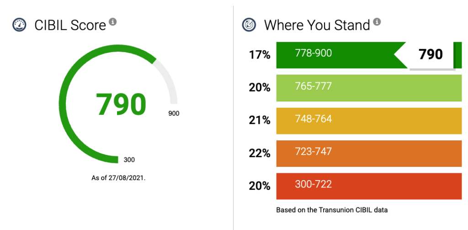The height and width of the screenshot is (230, 468).
Task: Click the 900 maximum gauge label
Action: pos(174,113)
